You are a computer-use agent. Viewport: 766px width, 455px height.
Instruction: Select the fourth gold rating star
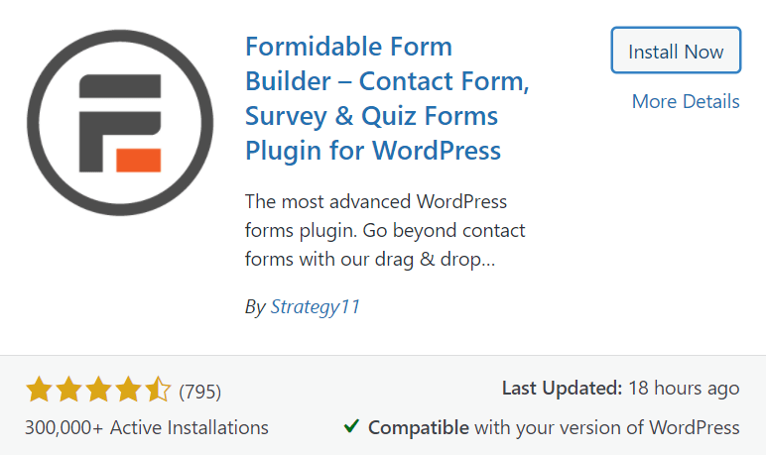click(x=128, y=390)
